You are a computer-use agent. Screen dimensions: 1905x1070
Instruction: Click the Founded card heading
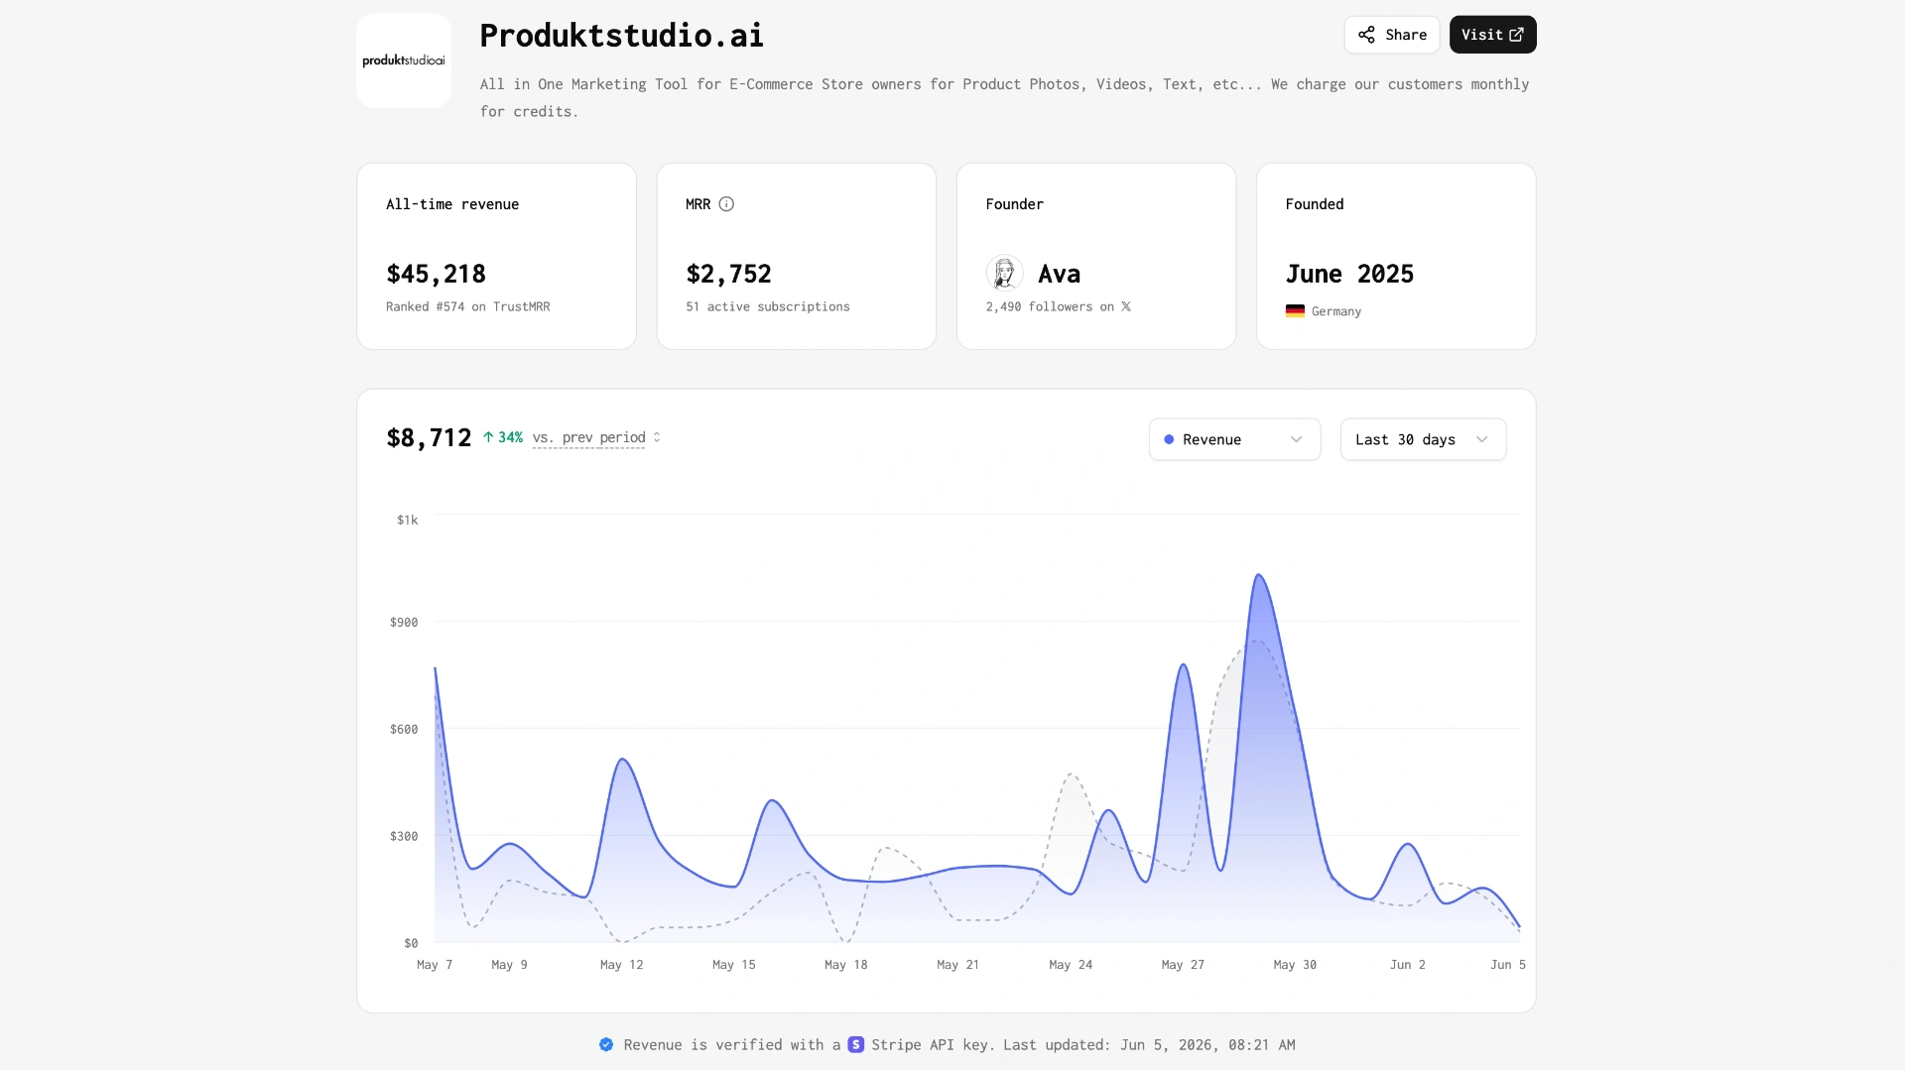coord(1315,204)
